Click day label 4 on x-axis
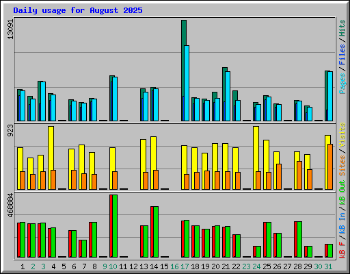Viewport: 350px width, 274px height. click(x=53, y=266)
